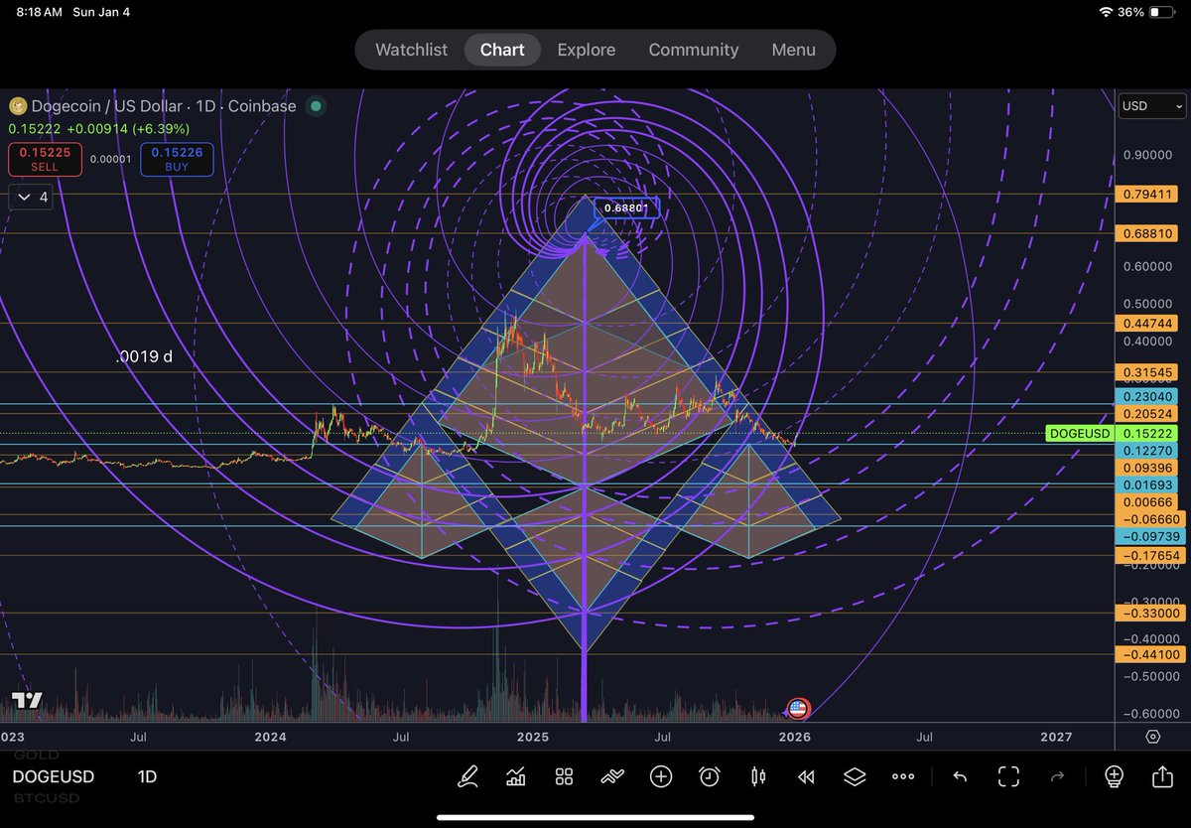
Task: Change chart type via candlestick icon
Action: [758, 776]
